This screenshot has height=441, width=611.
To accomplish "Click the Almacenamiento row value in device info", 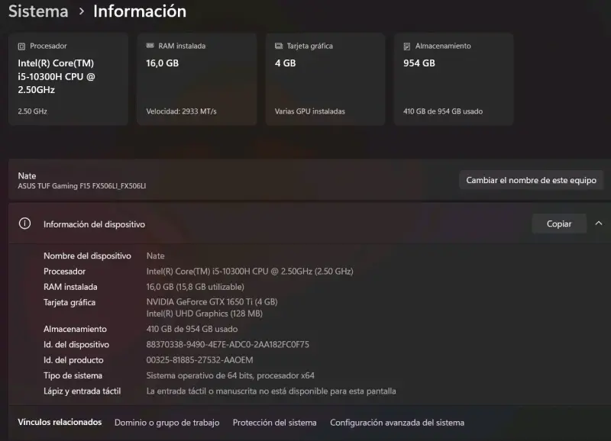I will click(x=192, y=329).
